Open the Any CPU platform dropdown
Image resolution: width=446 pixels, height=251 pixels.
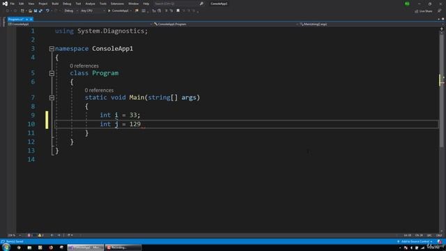(x=93, y=11)
